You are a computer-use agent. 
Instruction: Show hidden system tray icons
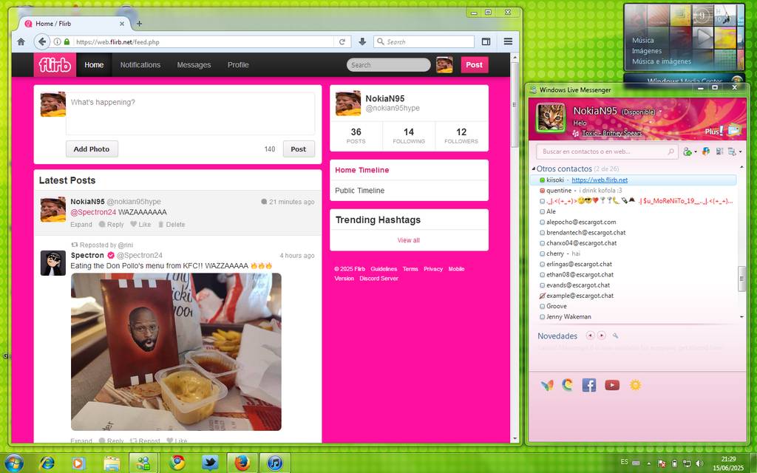648,463
